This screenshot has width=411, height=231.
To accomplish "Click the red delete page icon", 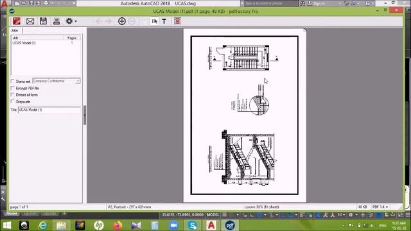I will (x=177, y=21).
